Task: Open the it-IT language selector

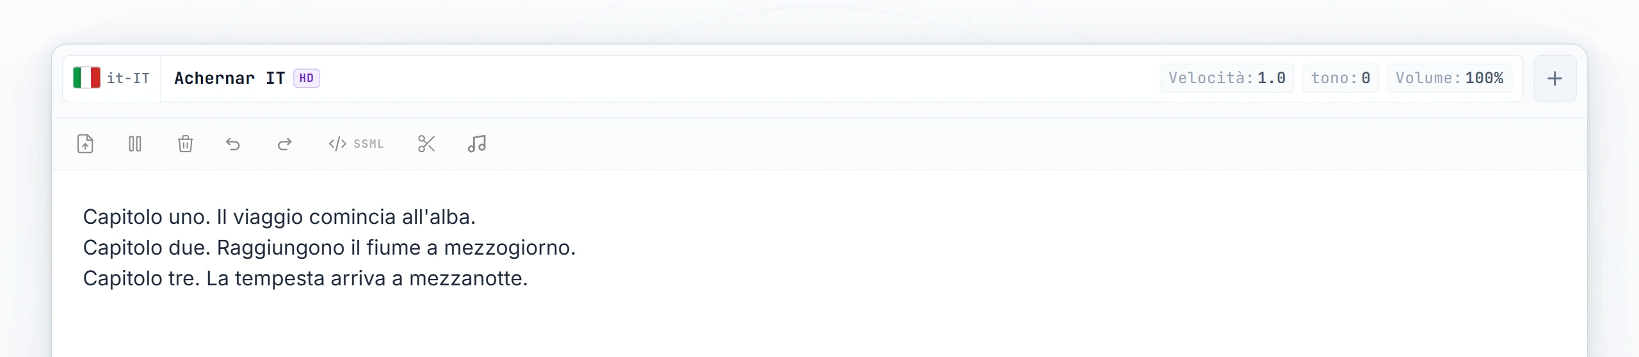Action: [x=111, y=79]
